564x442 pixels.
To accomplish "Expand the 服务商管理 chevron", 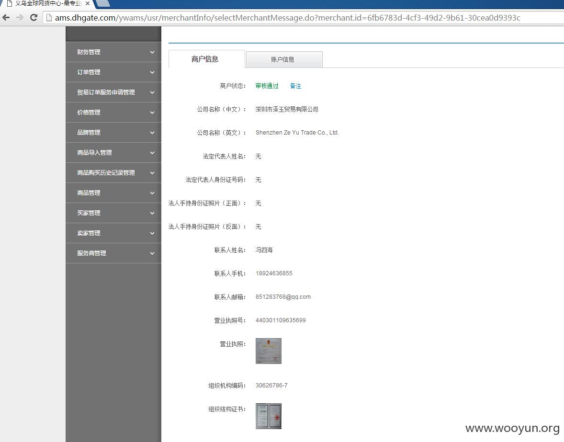I will [x=152, y=253].
